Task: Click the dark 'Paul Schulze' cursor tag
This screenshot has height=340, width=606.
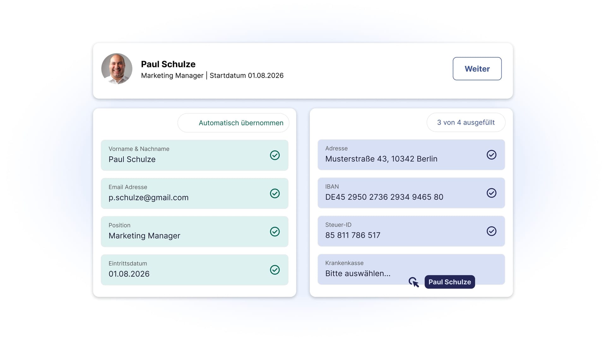Action: pyautogui.click(x=449, y=282)
